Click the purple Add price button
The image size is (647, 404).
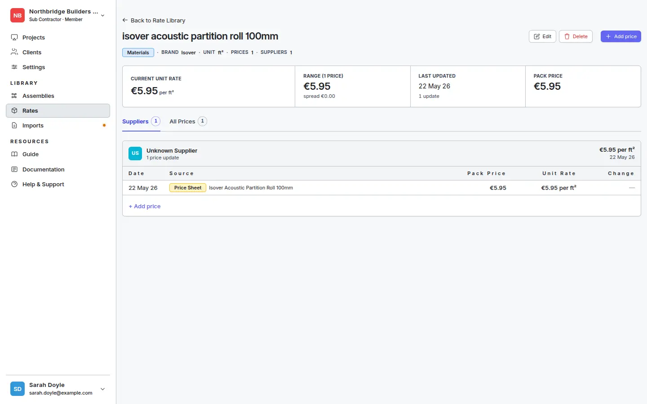coord(621,36)
